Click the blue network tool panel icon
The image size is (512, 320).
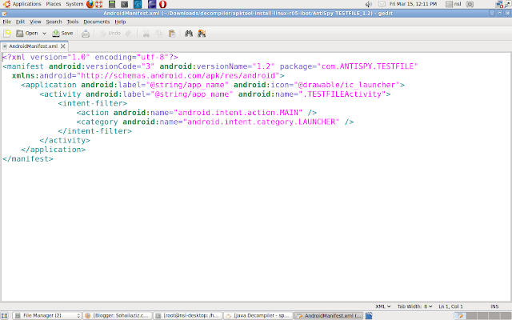click(138, 4)
